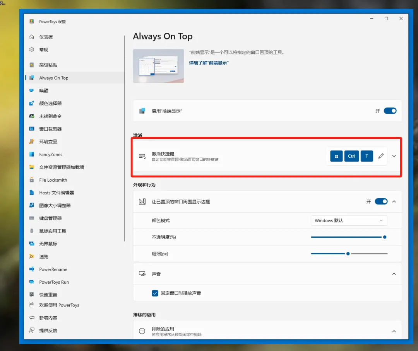Click the 窗口裁剪器 icon
418x351 pixels.
point(31,129)
